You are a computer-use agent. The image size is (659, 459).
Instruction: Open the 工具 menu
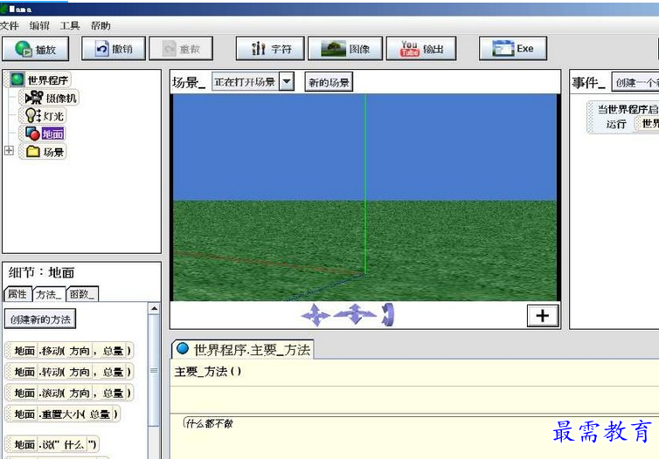[70, 26]
